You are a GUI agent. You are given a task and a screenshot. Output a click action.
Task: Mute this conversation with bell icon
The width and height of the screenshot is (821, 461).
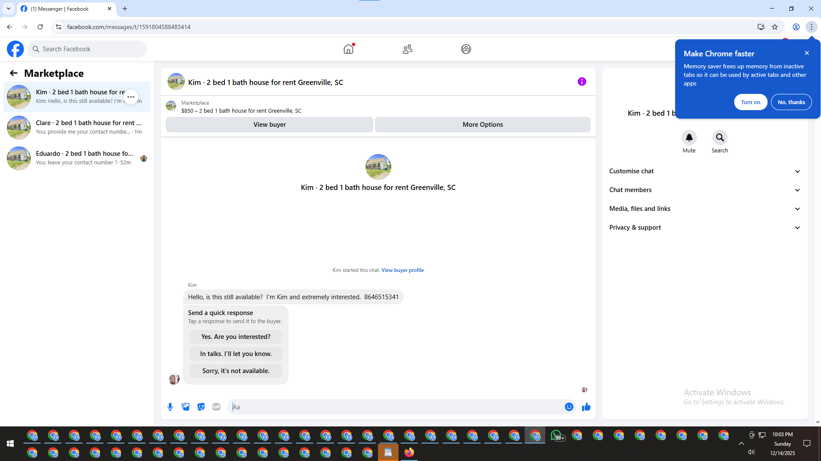click(x=689, y=137)
